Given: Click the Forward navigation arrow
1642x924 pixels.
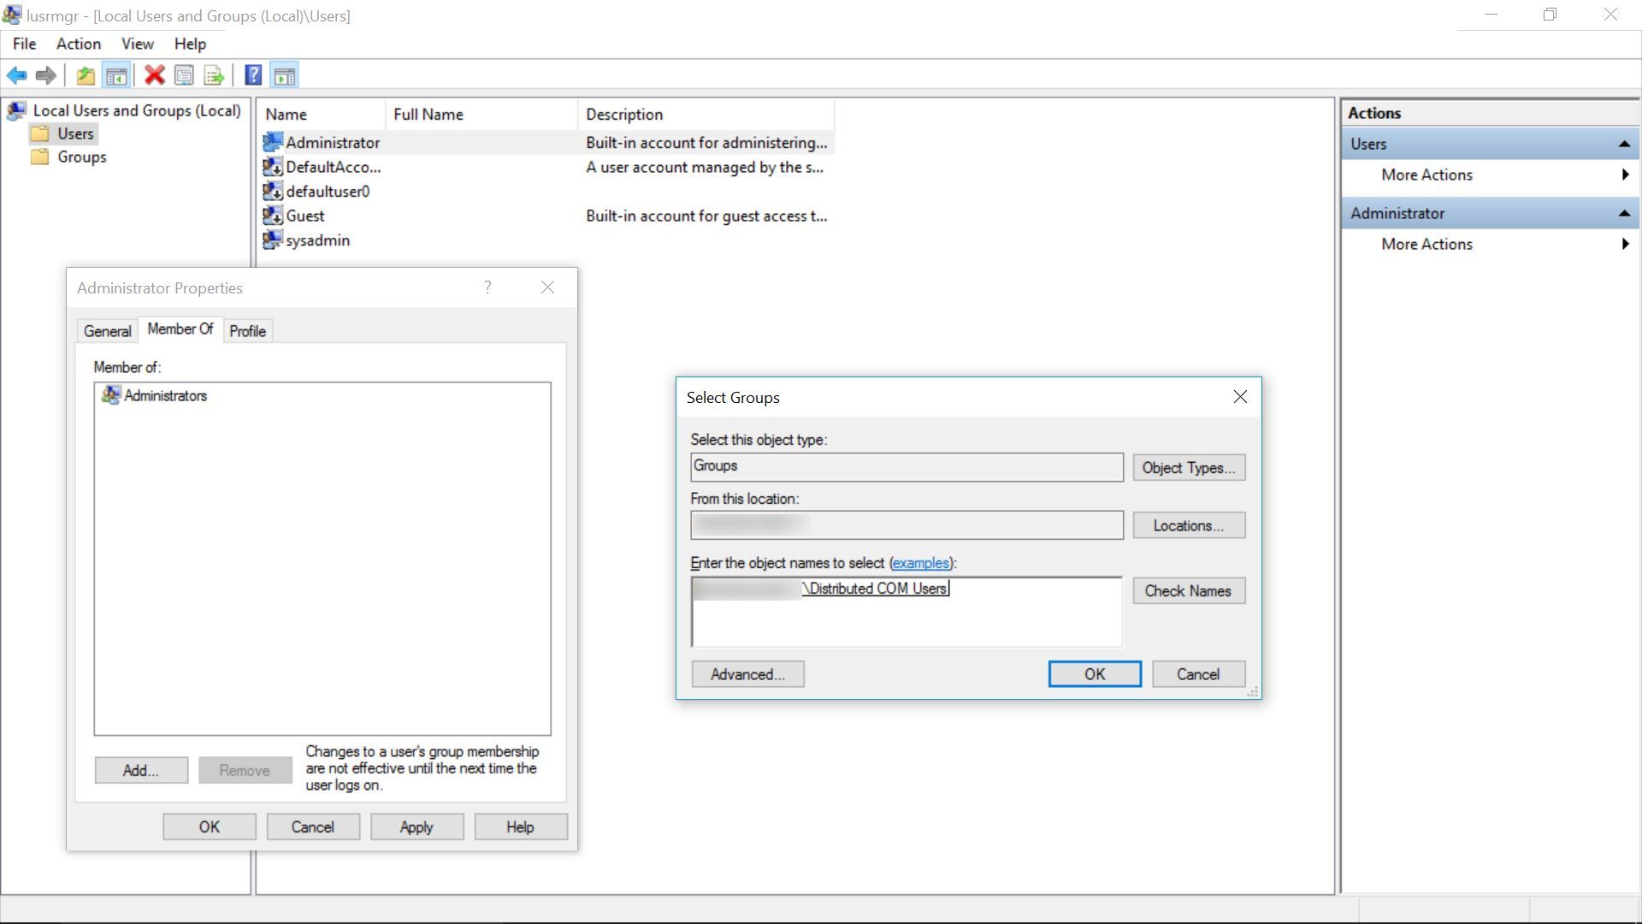Looking at the screenshot, I should tap(45, 75).
